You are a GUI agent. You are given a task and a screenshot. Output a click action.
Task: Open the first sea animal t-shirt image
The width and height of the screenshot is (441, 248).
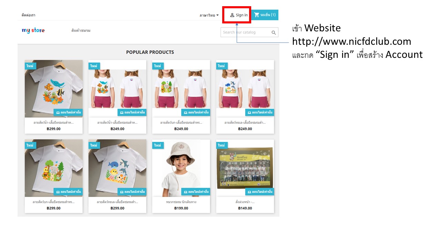pos(53,88)
